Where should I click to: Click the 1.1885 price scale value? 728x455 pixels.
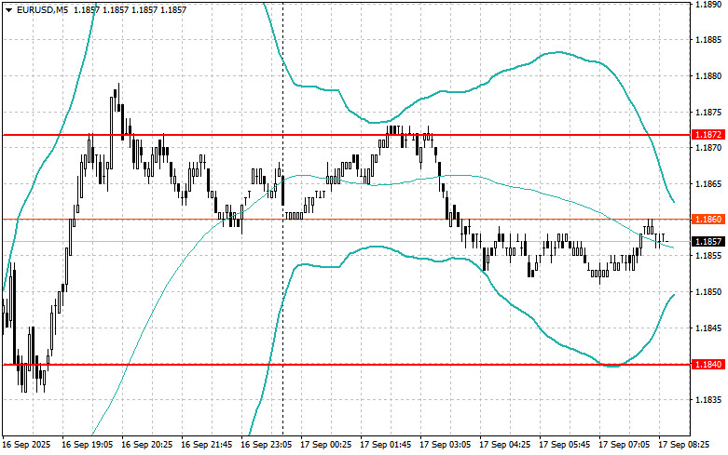click(x=708, y=40)
